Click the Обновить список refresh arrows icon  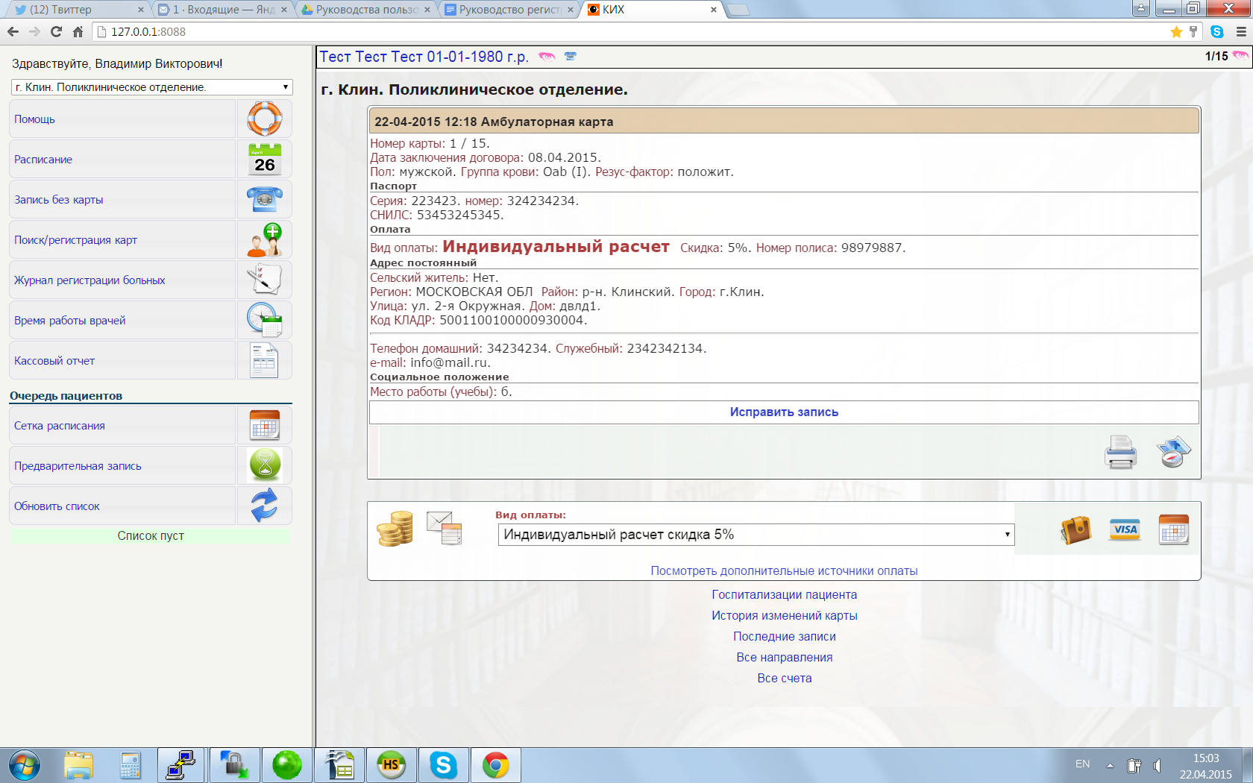(x=264, y=506)
